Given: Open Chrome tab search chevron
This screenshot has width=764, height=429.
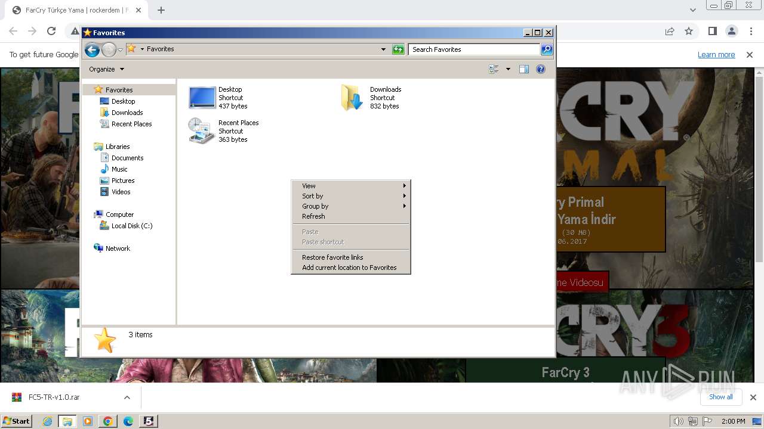Looking at the screenshot, I should 692,10.
